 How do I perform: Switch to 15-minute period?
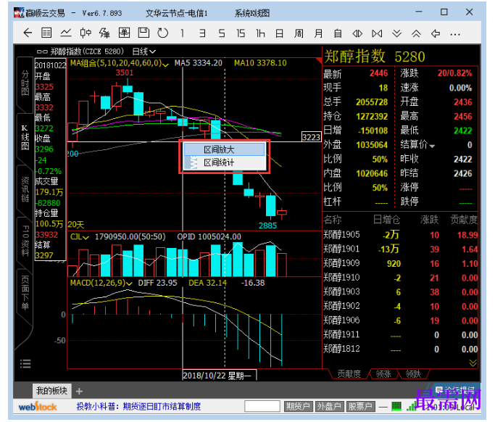(241, 33)
